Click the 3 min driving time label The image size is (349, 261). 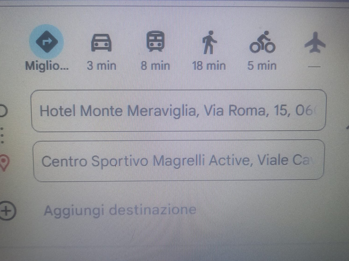click(102, 66)
